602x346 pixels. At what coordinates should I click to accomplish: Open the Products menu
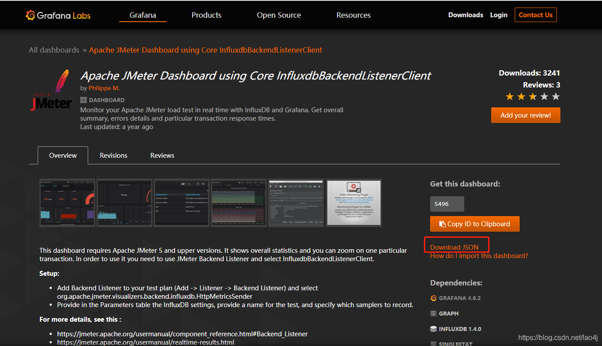pos(206,15)
